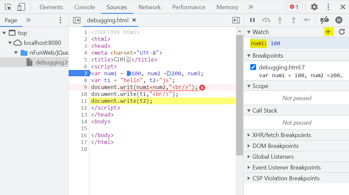Click the code editor vertical scrollbar thumb
This screenshot has width=349, height=195.
[x=239, y=95]
